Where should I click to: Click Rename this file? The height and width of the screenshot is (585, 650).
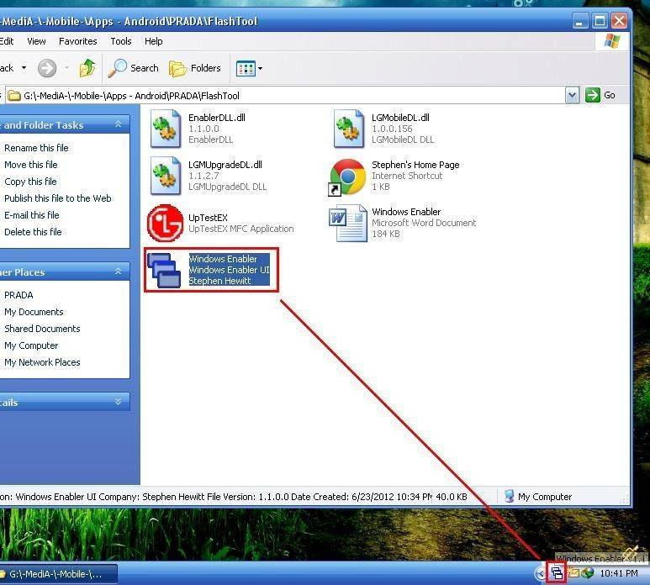pyautogui.click(x=36, y=148)
